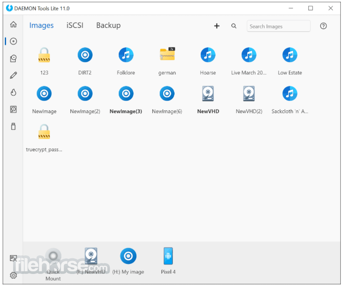Viewport: 343px width, 287px height.
Task: Select the Sackcloth 'n' A... audio image
Action: click(x=290, y=100)
